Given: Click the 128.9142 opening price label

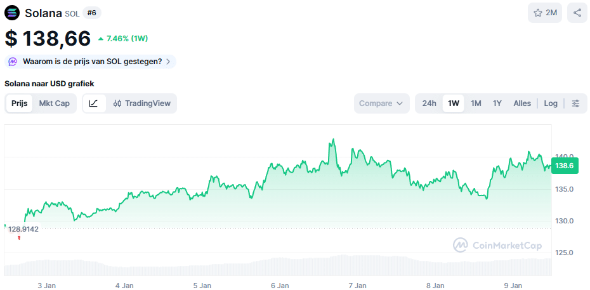Looking at the screenshot, I should coord(23,229).
